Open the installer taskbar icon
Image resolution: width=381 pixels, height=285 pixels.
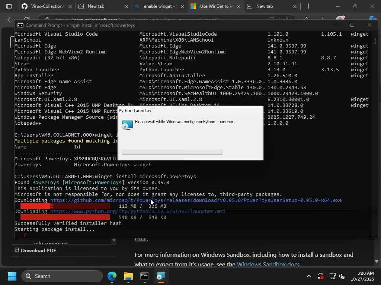[x=161, y=276]
